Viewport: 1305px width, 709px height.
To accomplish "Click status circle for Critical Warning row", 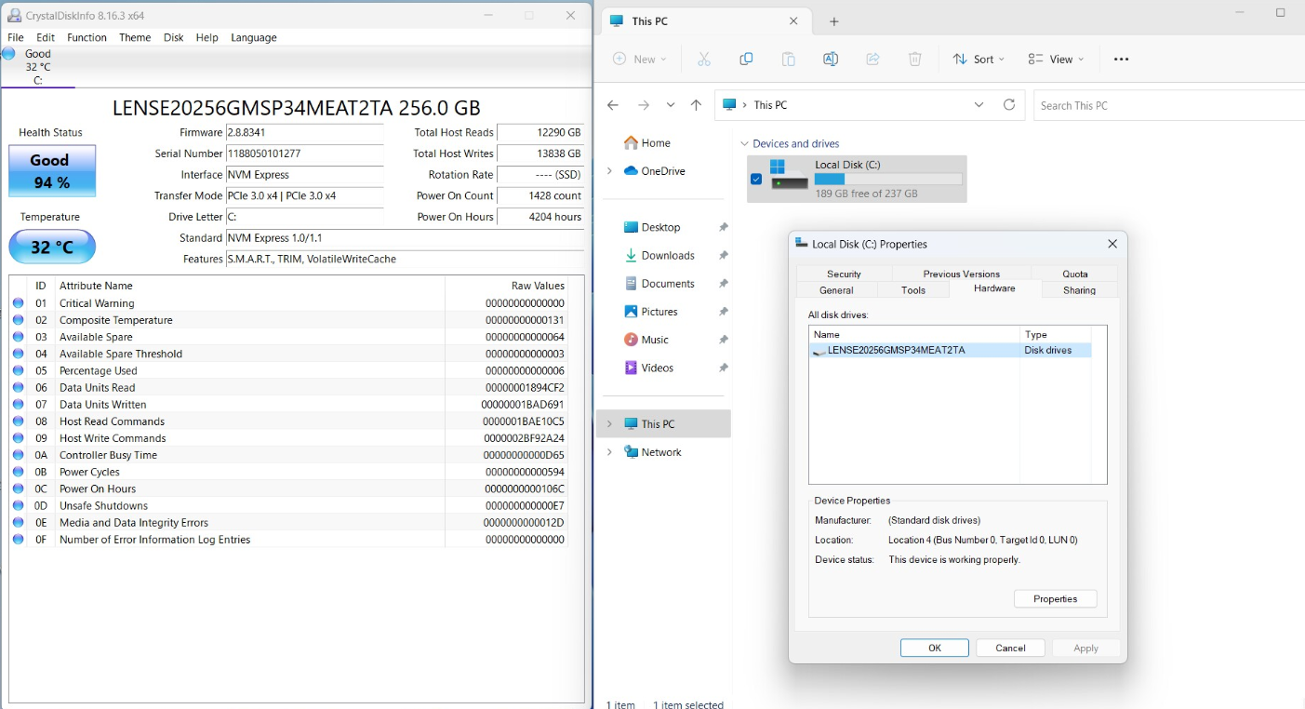I will 18,303.
